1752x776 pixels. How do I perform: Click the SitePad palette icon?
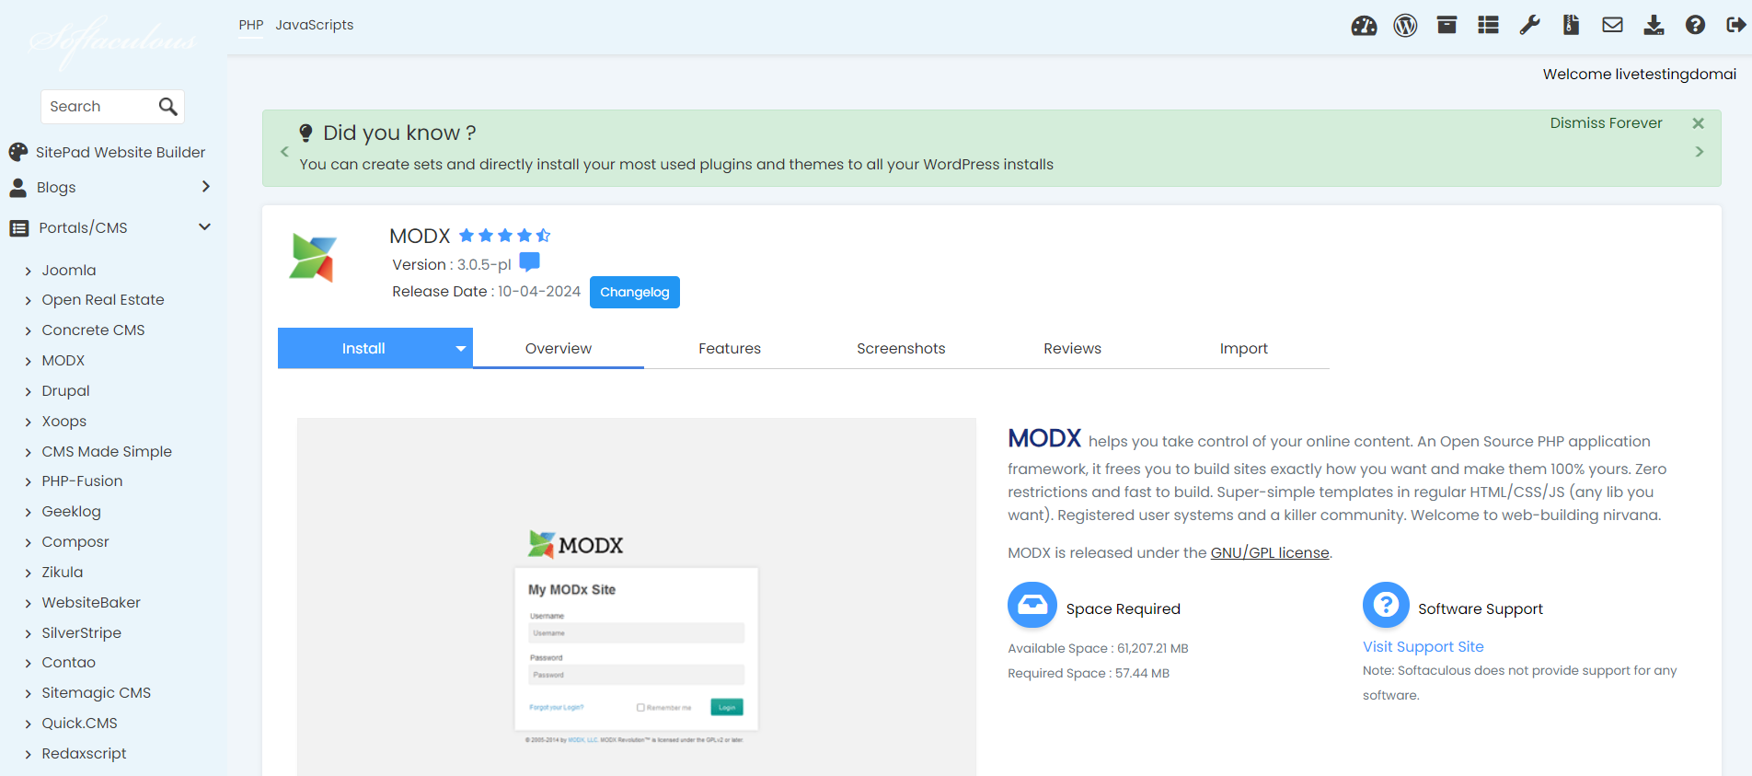(x=18, y=152)
